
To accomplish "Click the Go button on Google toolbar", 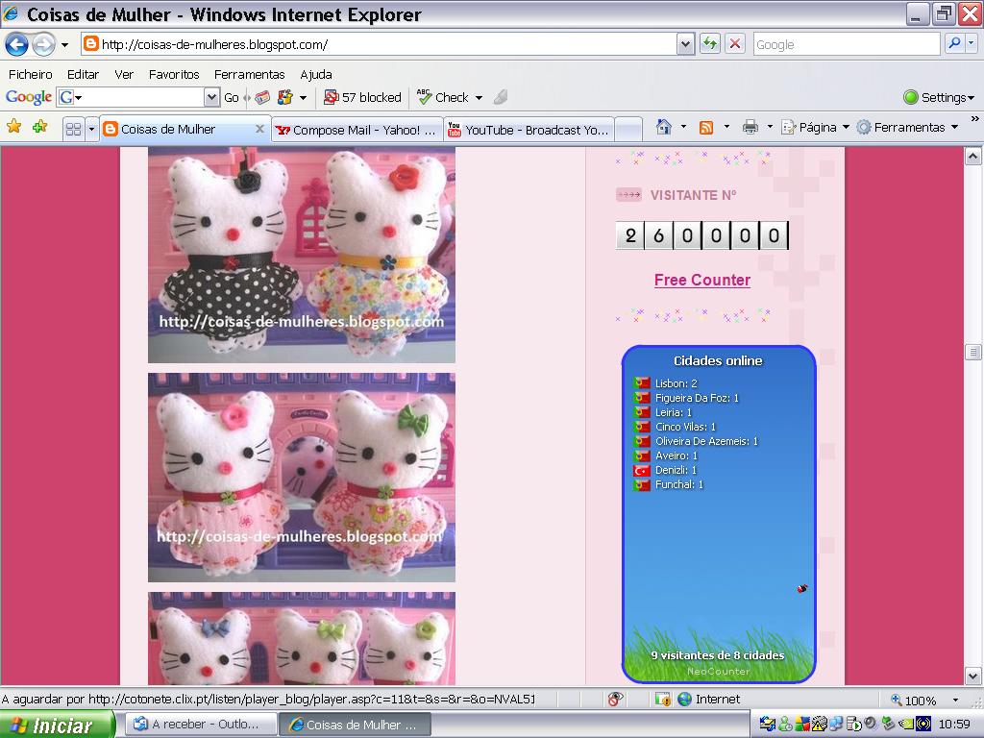I will click(x=231, y=97).
